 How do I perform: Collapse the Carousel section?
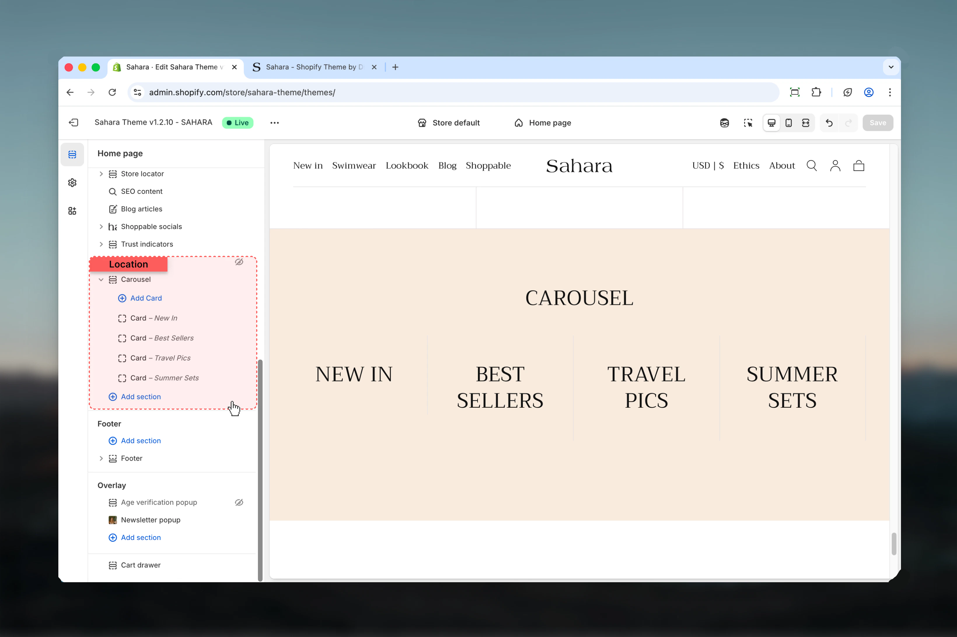(x=101, y=279)
